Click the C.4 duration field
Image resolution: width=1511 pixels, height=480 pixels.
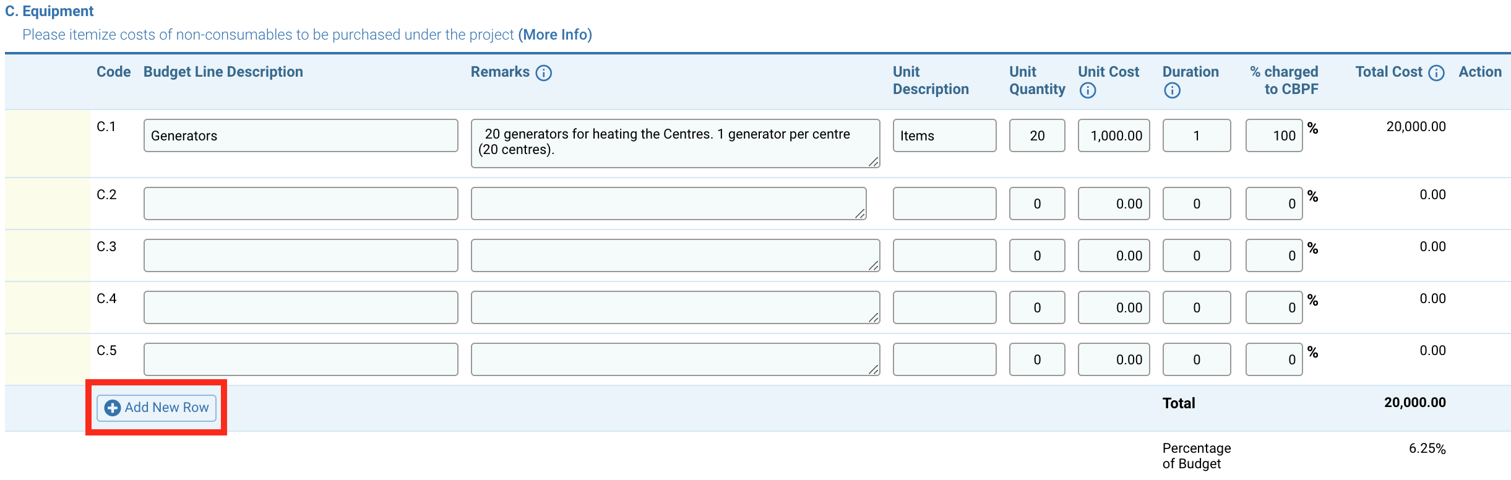tap(1197, 307)
